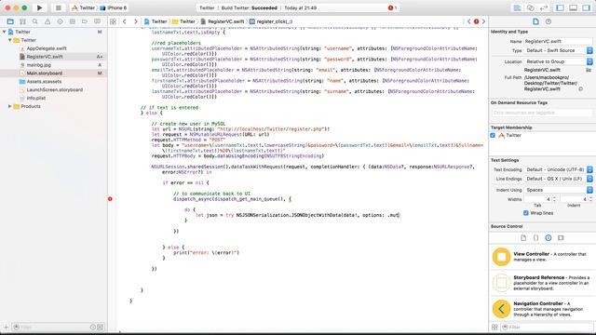
Task: Toggle the Wrap lines checkbox
Action: [526, 213]
